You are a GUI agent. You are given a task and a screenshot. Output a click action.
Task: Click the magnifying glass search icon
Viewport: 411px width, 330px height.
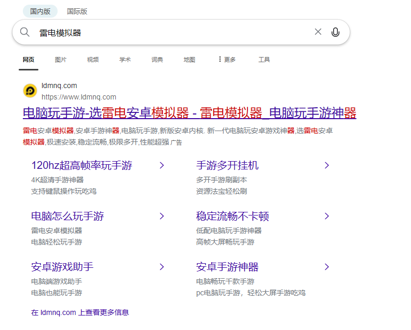click(x=25, y=32)
